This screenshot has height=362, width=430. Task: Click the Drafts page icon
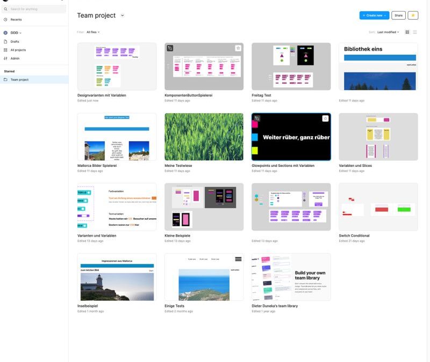coord(5,42)
